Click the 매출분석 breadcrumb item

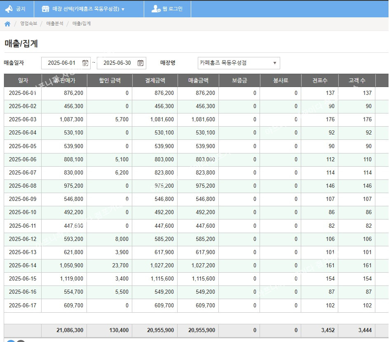pos(55,24)
